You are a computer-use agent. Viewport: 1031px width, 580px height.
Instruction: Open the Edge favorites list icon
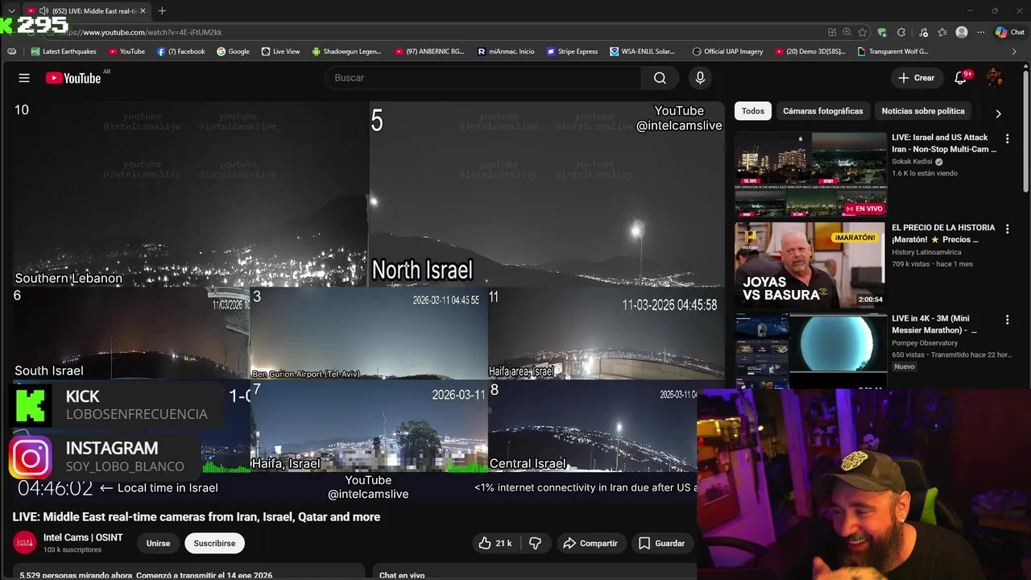tap(942, 32)
